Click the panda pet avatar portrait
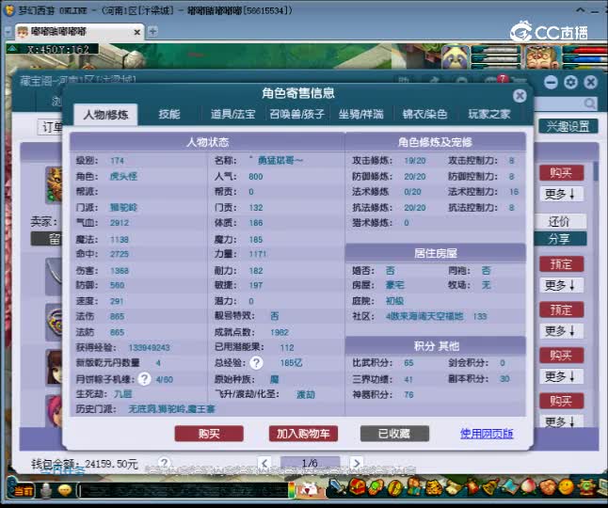 click(x=456, y=57)
